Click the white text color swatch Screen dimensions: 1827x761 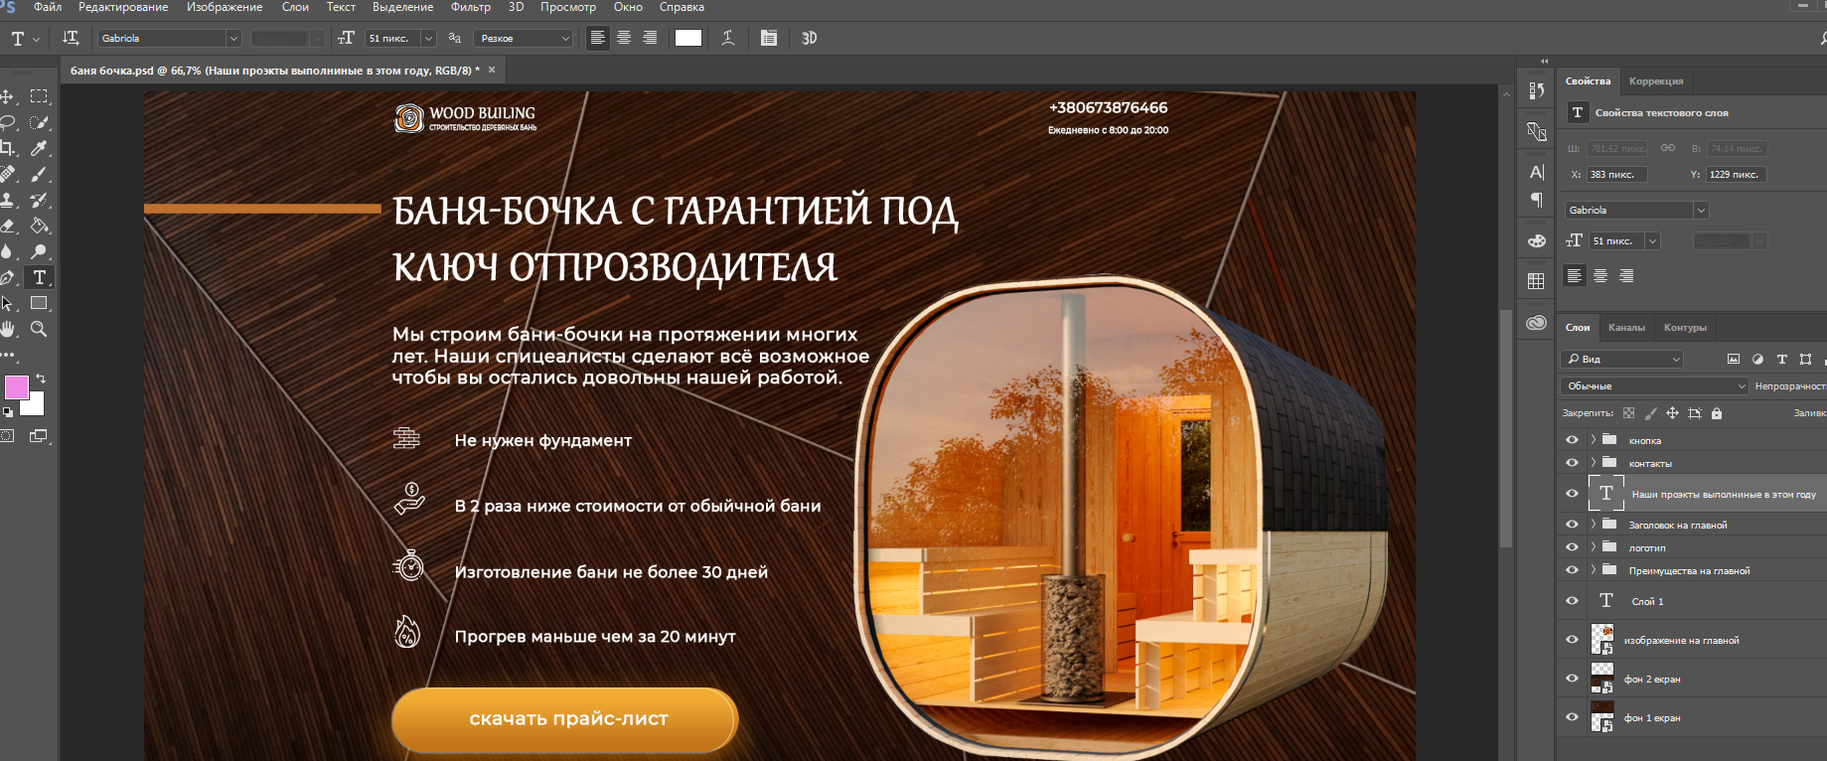click(687, 38)
